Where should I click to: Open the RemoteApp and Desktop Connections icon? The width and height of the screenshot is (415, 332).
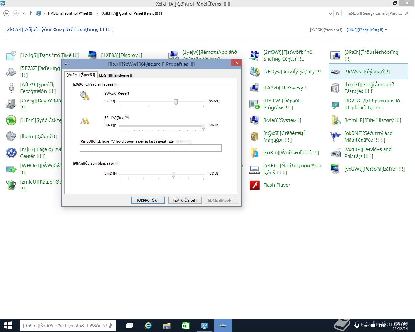173,55
